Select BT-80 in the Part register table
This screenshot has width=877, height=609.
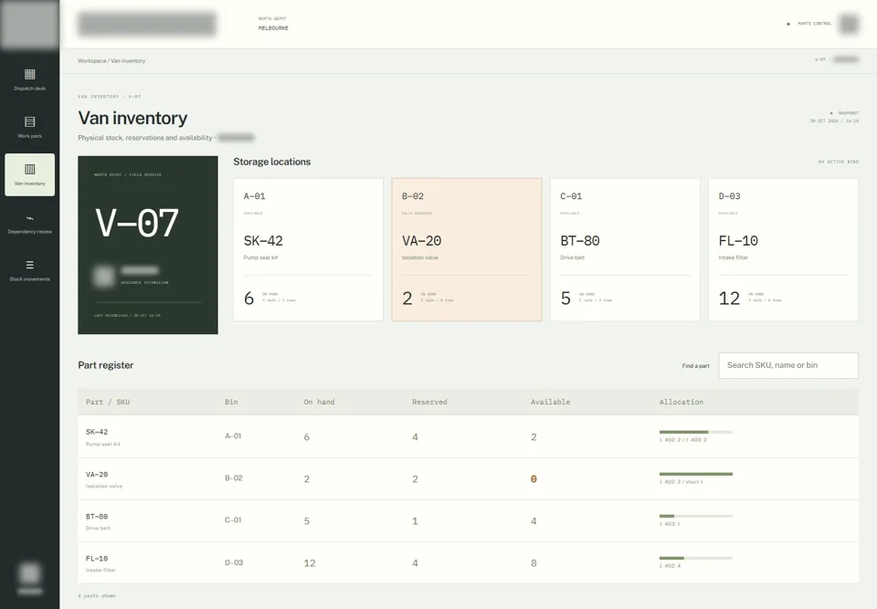[97, 516]
